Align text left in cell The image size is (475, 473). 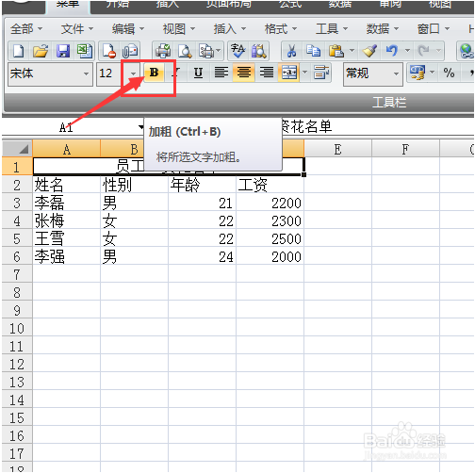click(221, 73)
